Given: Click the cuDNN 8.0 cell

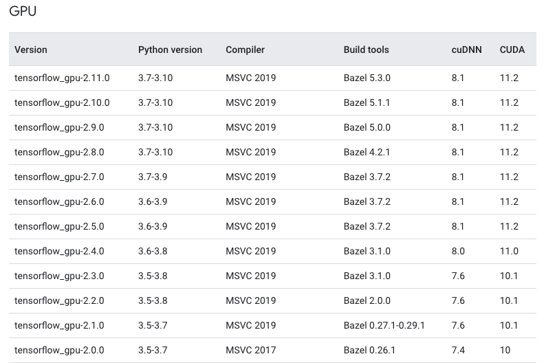Looking at the screenshot, I should (458, 252).
